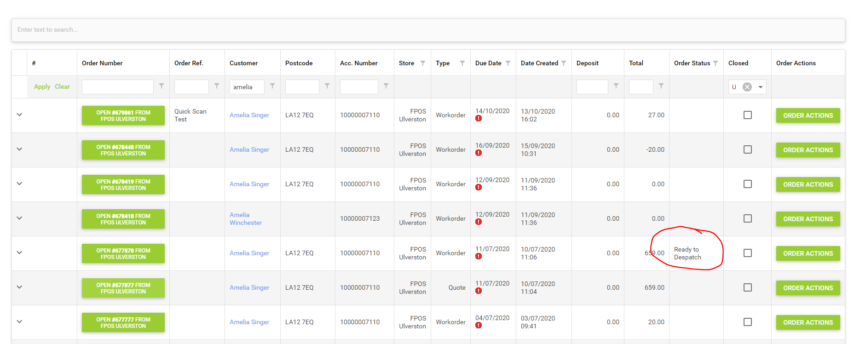Screen dimensions: 854x344
Task: Expand row details for order #678448
Action: (x=19, y=149)
